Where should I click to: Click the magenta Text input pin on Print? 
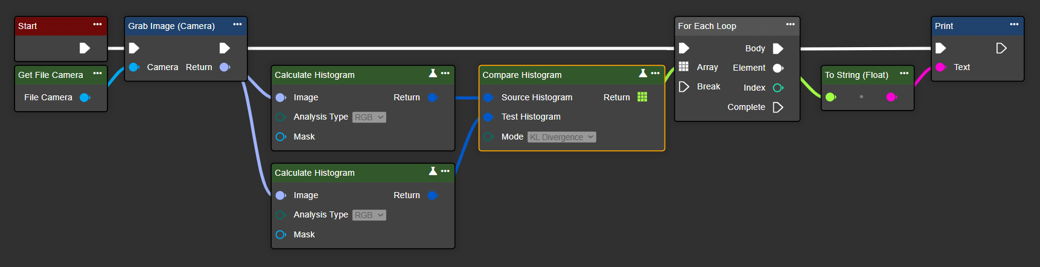pos(940,67)
